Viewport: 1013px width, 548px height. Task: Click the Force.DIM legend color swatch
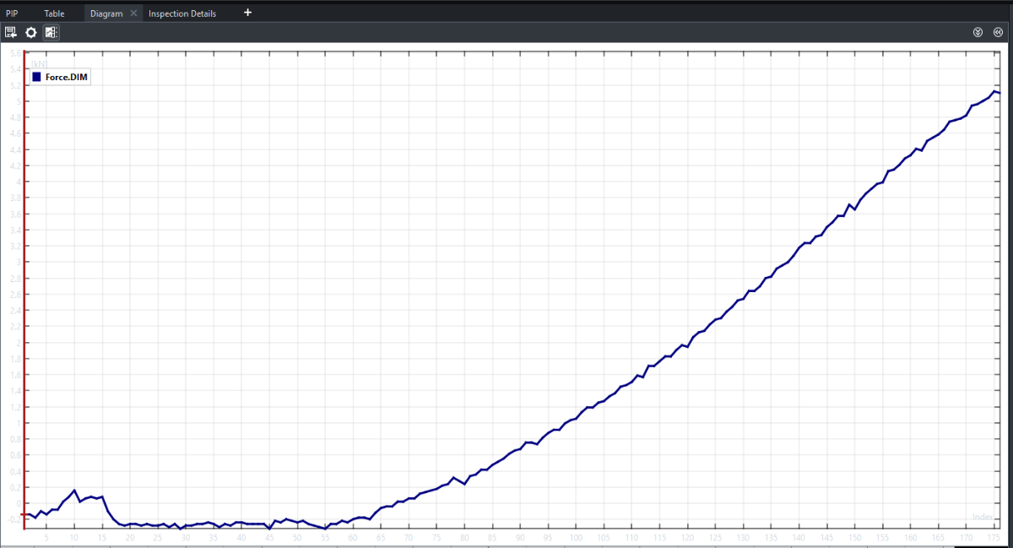pos(36,77)
